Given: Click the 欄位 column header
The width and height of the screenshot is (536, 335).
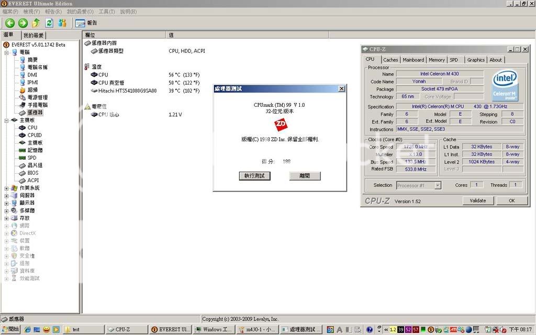Looking at the screenshot, I should click(125, 35).
